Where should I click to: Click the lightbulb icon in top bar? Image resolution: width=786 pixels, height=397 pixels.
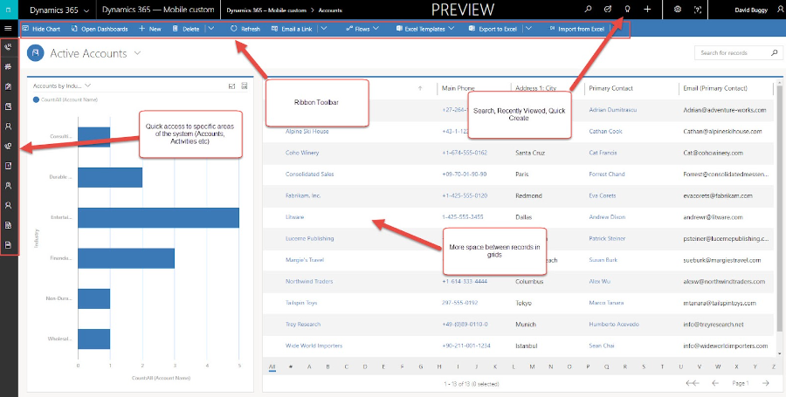coord(626,10)
